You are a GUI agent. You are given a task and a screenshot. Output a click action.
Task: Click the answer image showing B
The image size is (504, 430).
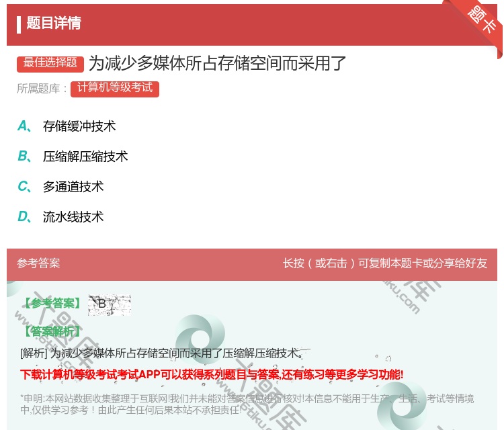(x=110, y=304)
